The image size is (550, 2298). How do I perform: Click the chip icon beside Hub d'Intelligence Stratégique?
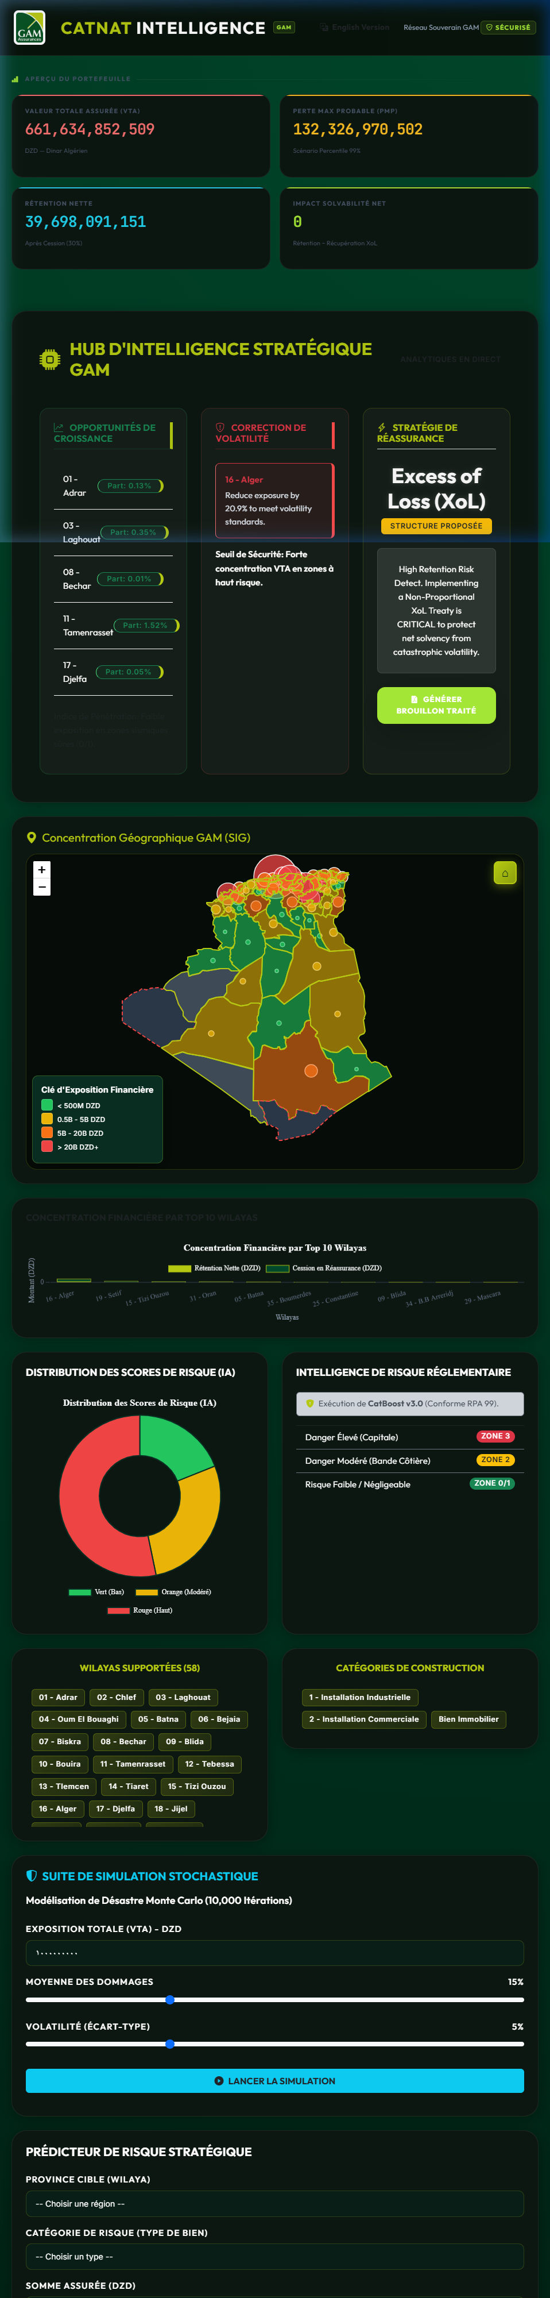[49, 360]
